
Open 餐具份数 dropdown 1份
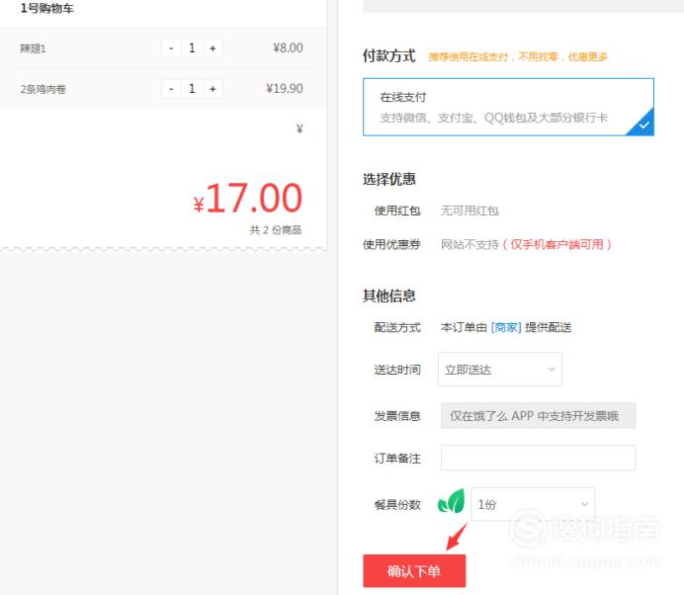point(533,504)
